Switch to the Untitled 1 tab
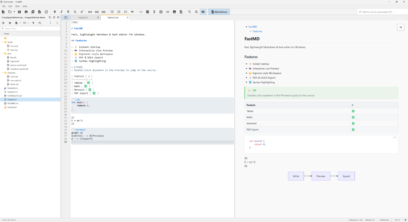The width and height of the screenshot is (408, 222). click(x=83, y=17)
